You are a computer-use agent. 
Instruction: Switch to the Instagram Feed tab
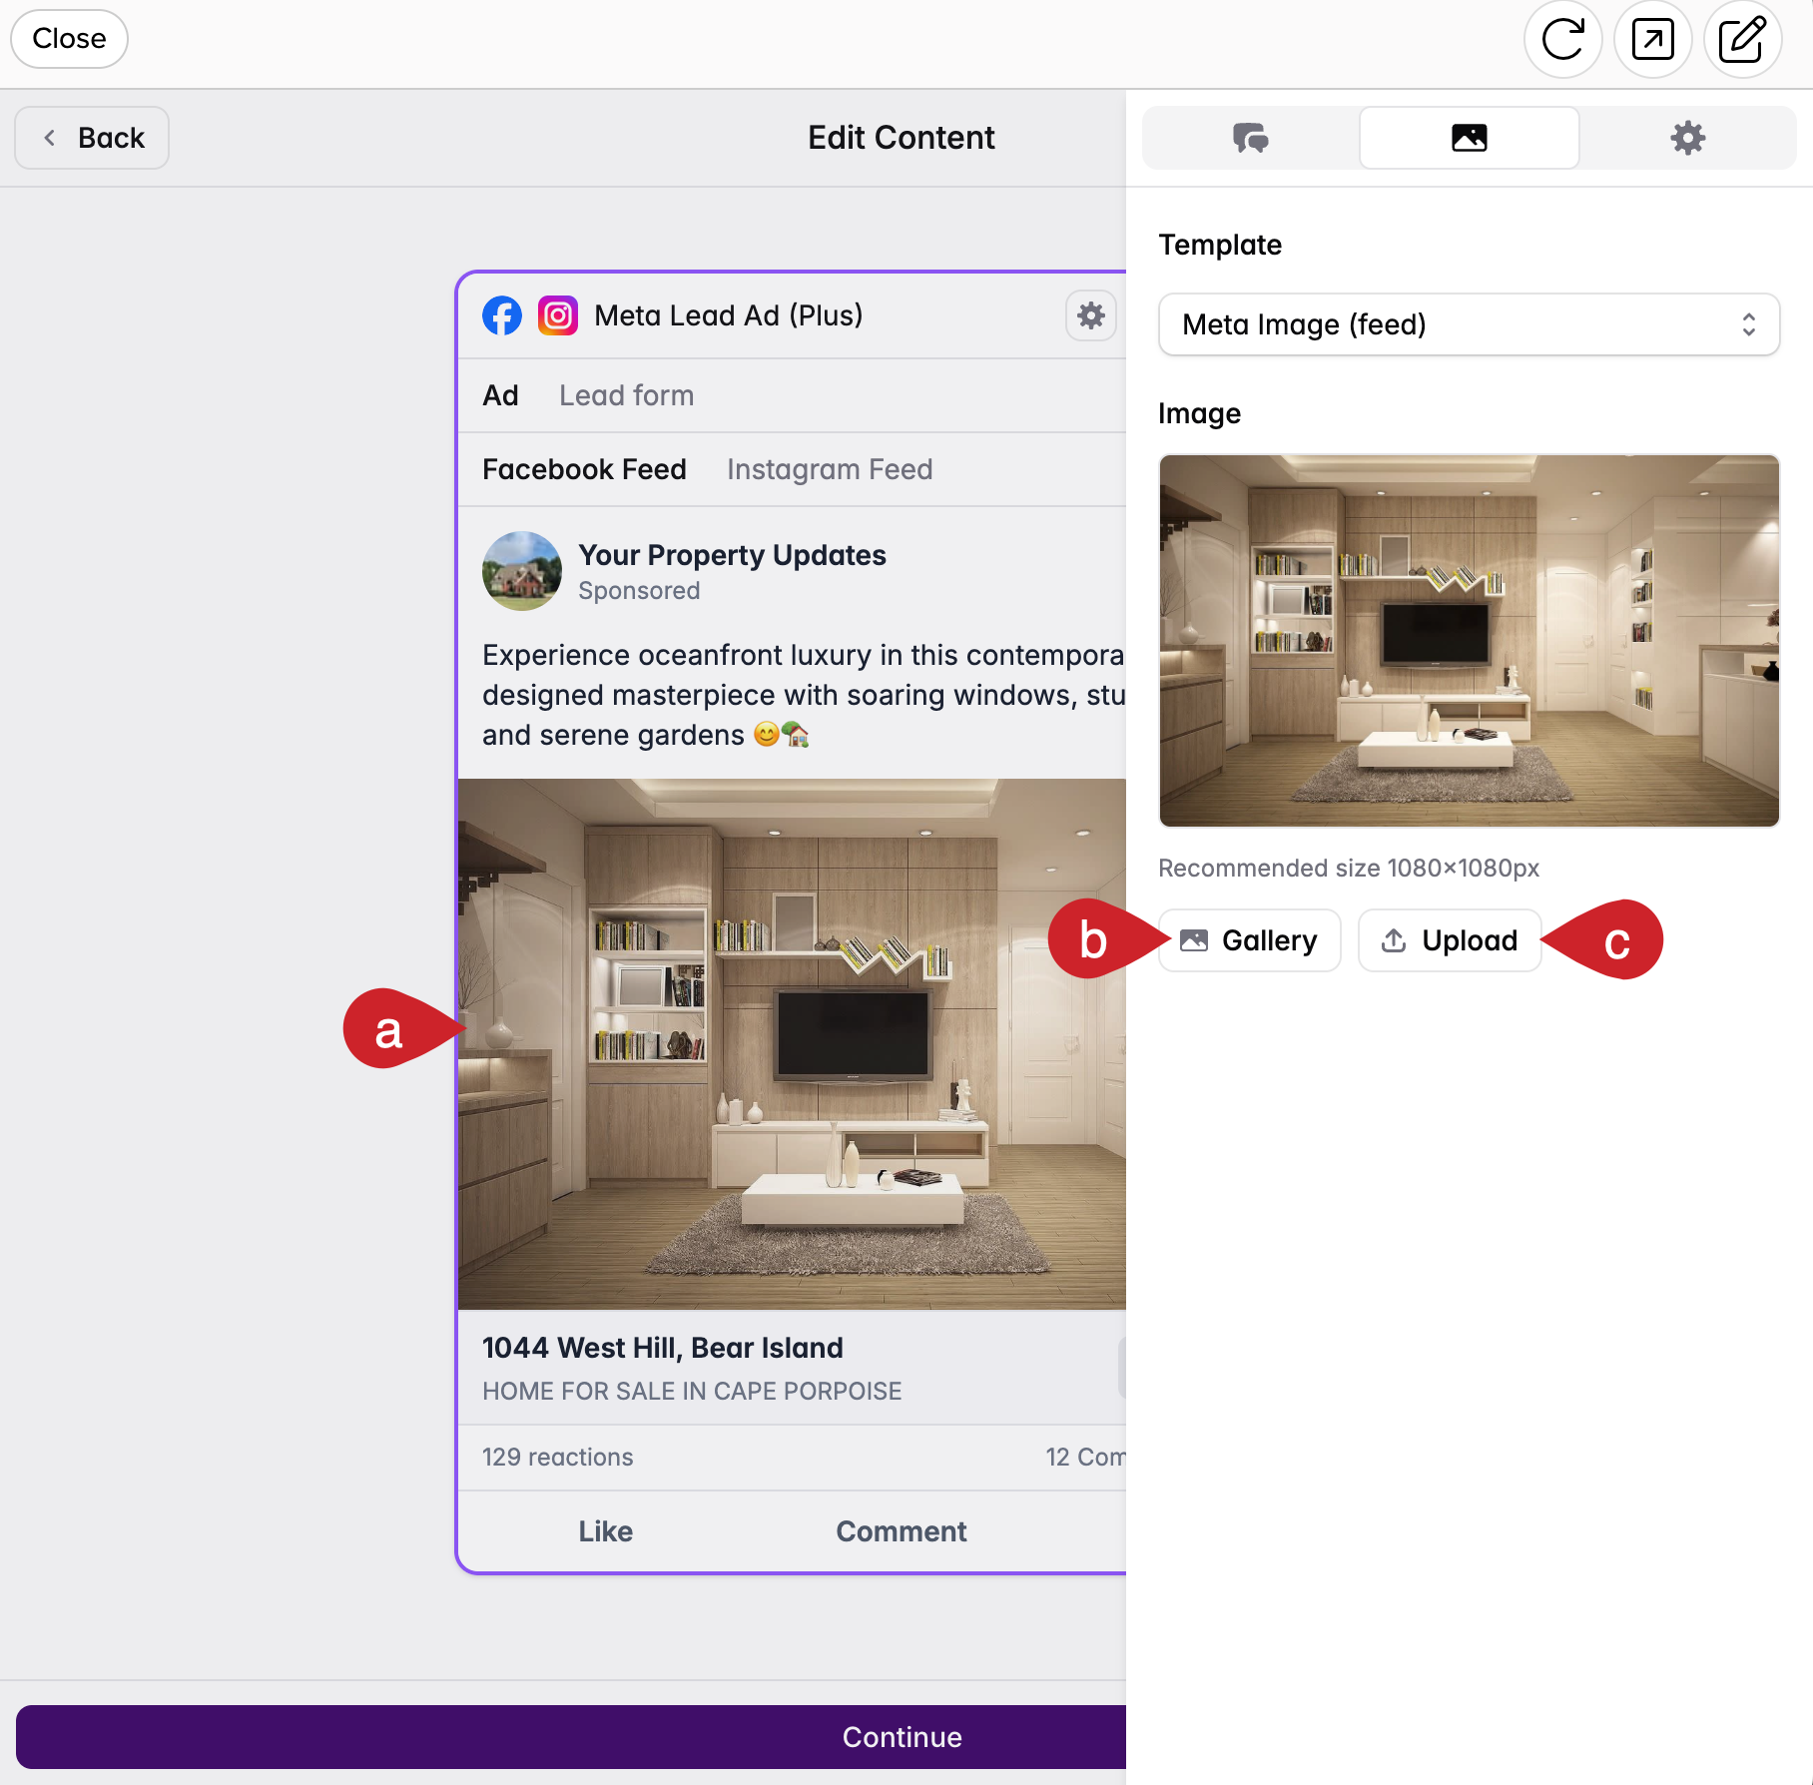[830, 469]
